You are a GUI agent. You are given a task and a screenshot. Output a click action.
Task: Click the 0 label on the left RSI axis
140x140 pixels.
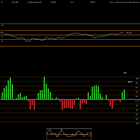(x=1, y=48)
